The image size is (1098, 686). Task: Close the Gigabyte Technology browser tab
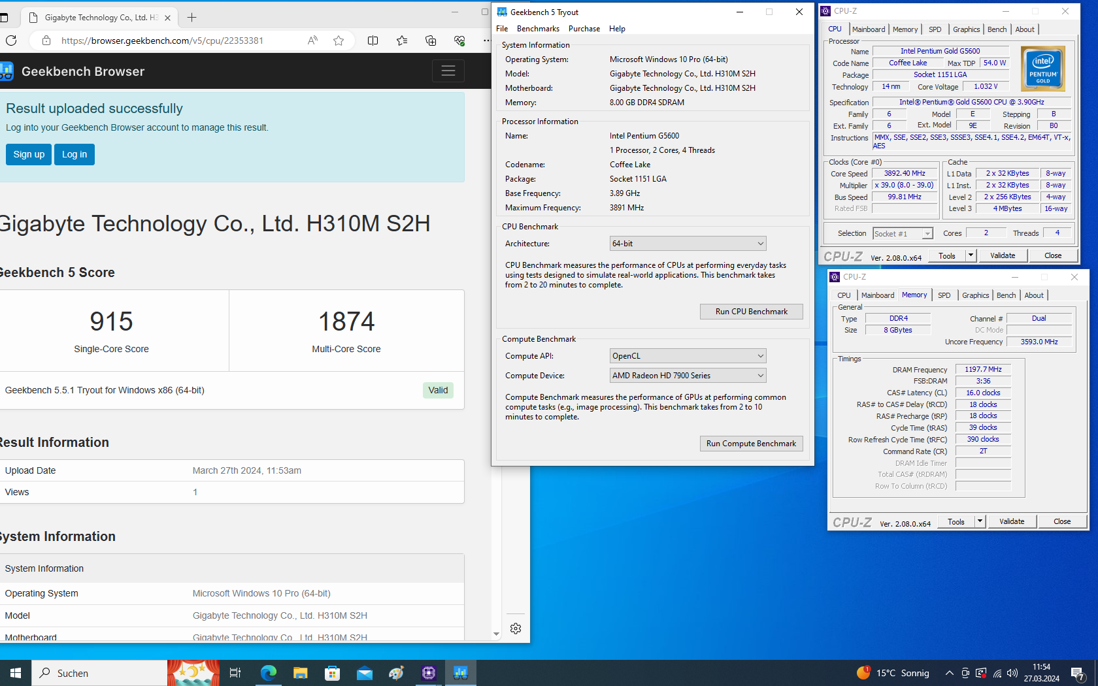coord(168,18)
